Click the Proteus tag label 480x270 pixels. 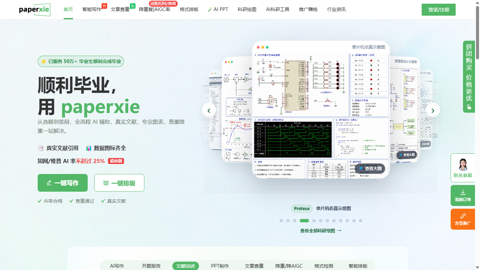point(302,209)
